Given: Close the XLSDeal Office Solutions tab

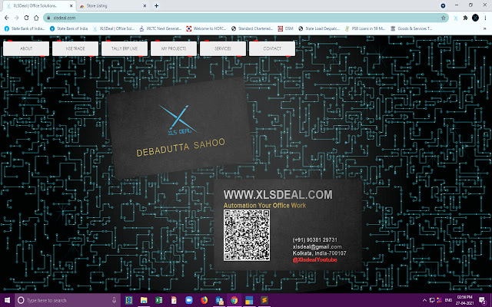Looking at the screenshot, I should click(71, 5).
